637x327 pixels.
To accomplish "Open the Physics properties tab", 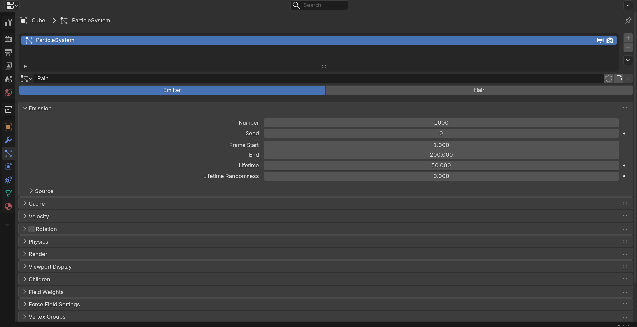I will pyautogui.click(x=8, y=167).
